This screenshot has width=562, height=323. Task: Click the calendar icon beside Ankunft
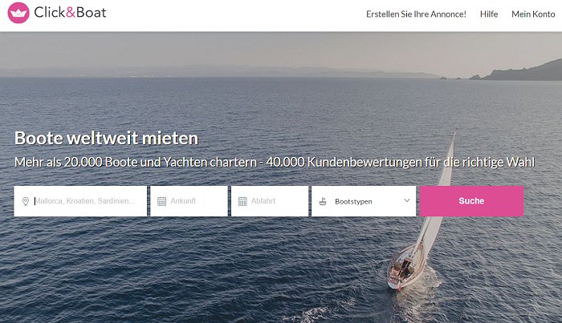(x=161, y=201)
